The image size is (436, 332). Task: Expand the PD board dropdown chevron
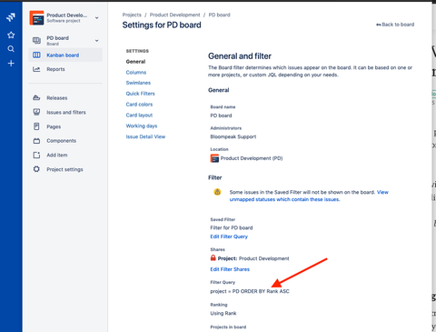point(96,40)
